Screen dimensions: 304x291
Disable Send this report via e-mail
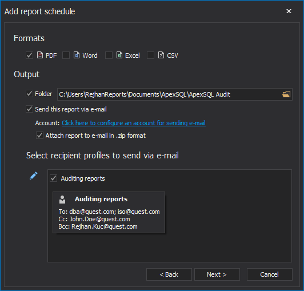(29, 109)
